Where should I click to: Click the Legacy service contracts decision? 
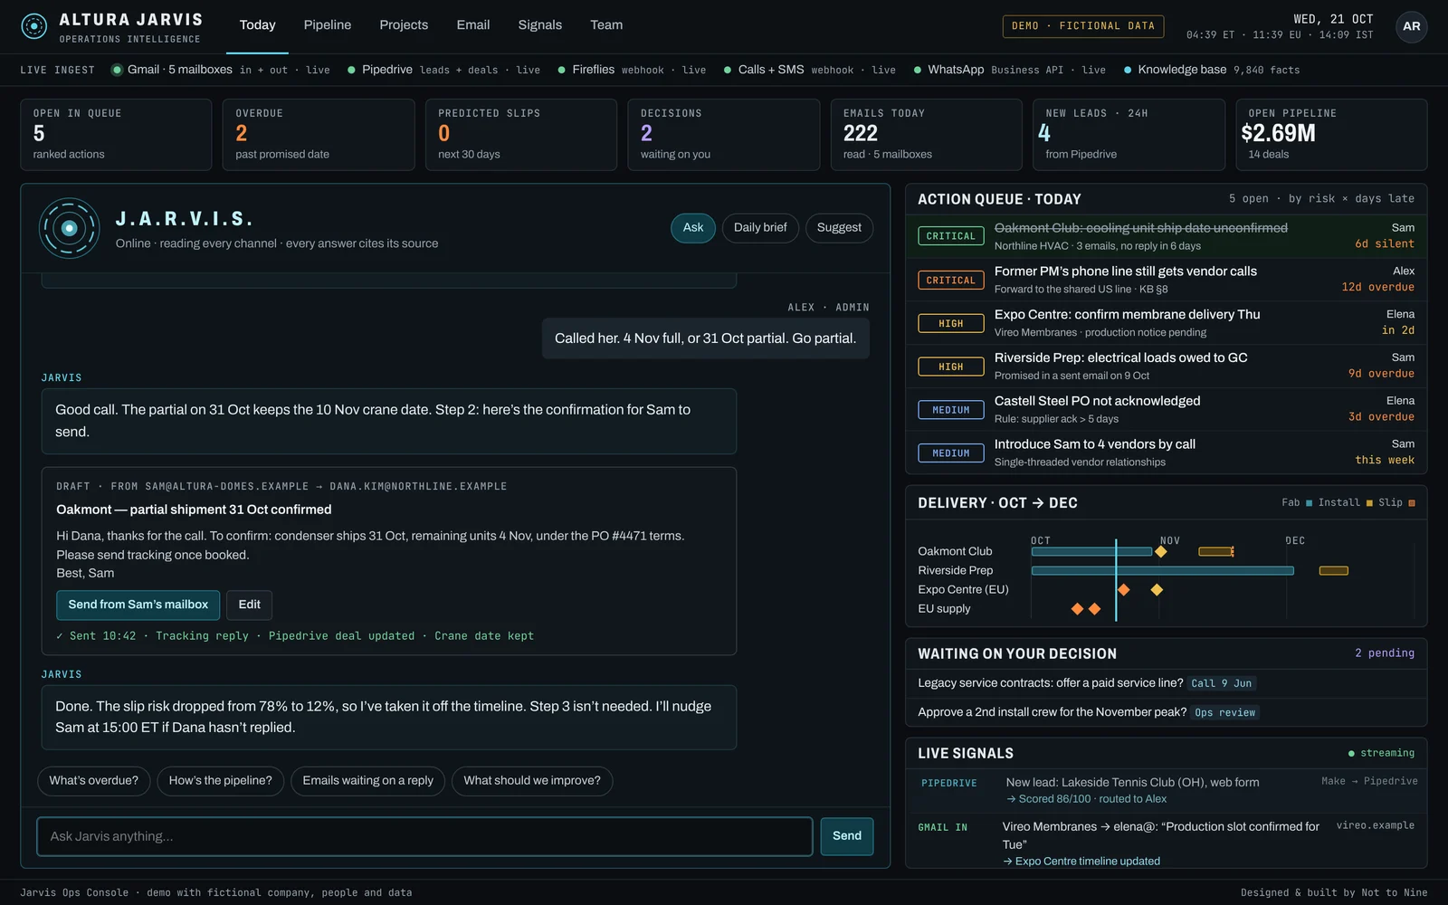tap(1167, 683)
